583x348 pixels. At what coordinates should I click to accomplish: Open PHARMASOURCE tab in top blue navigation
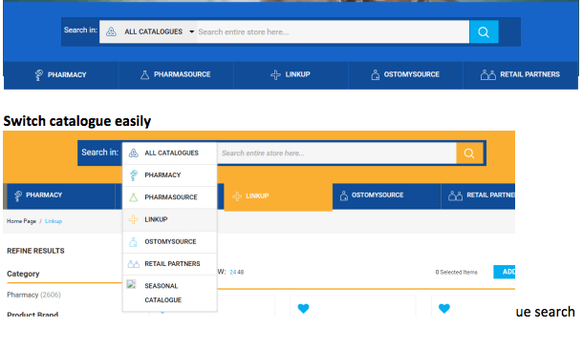tap(176, 75)
